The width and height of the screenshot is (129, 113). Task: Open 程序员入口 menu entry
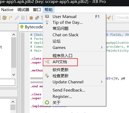(x=74, y=56)
